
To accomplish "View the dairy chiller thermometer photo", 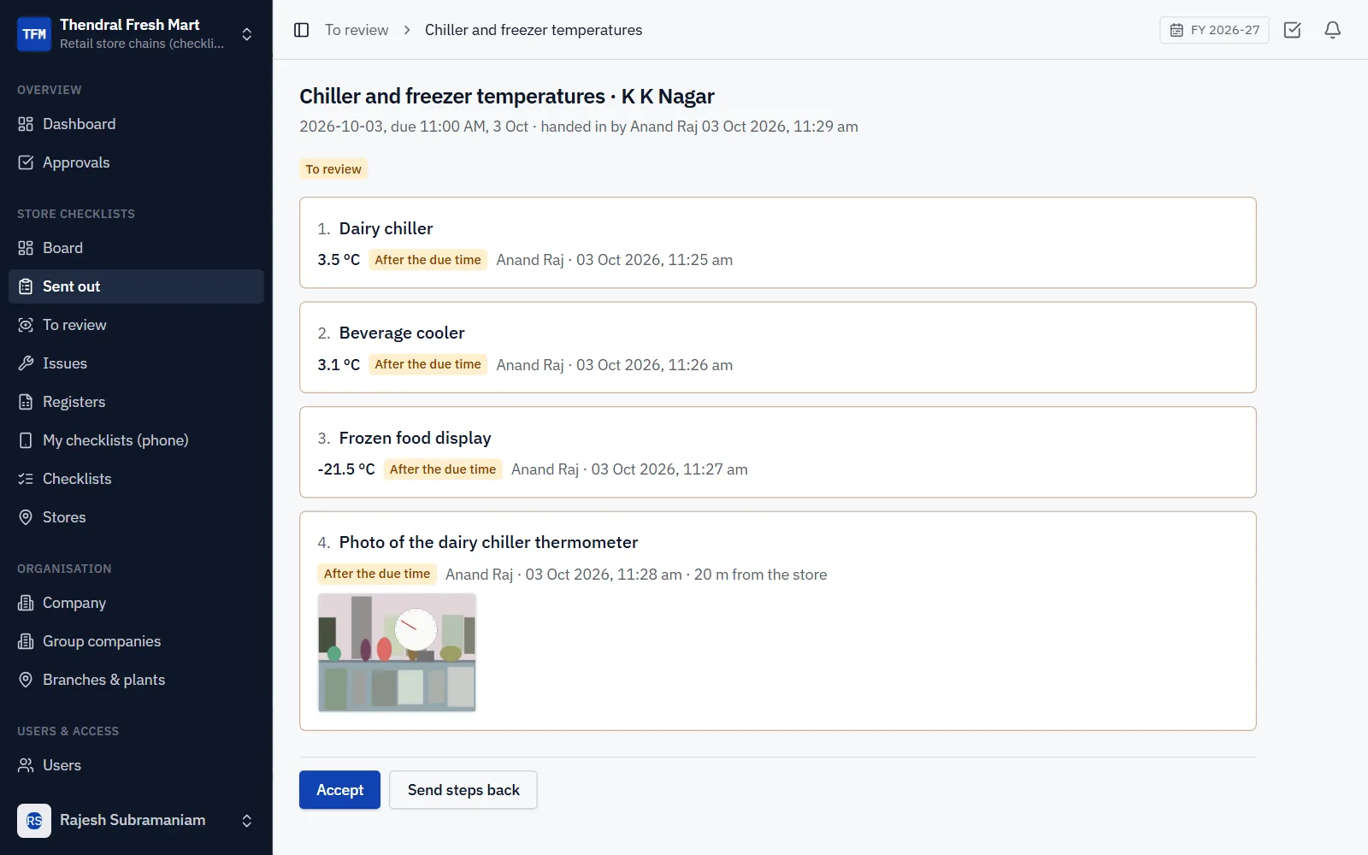I will click(x=397, y=652).
